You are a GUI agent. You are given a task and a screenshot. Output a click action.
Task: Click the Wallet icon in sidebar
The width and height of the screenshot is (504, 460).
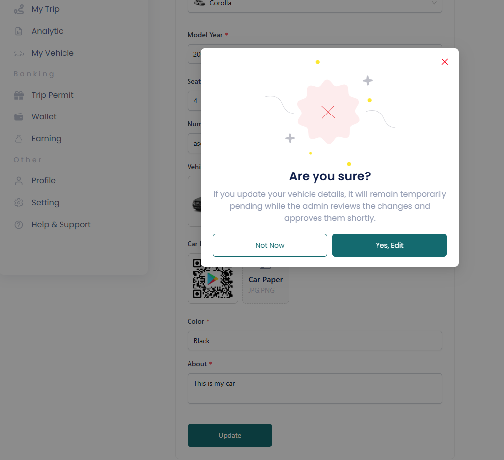[19, 117]
